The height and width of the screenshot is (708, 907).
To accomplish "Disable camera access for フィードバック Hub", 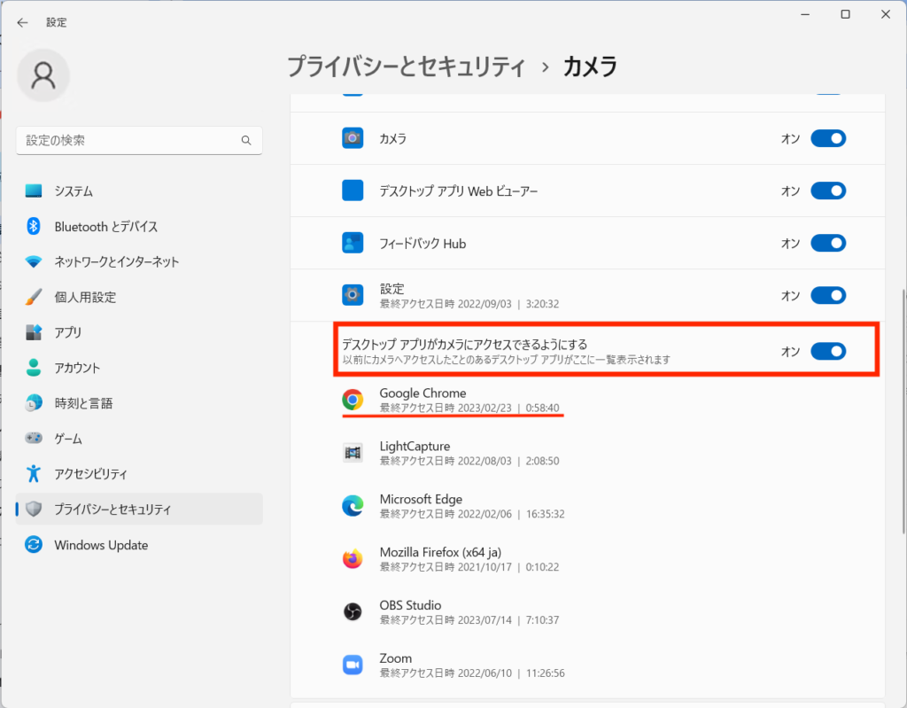I will pyautogui.click(x=828, y=244).
